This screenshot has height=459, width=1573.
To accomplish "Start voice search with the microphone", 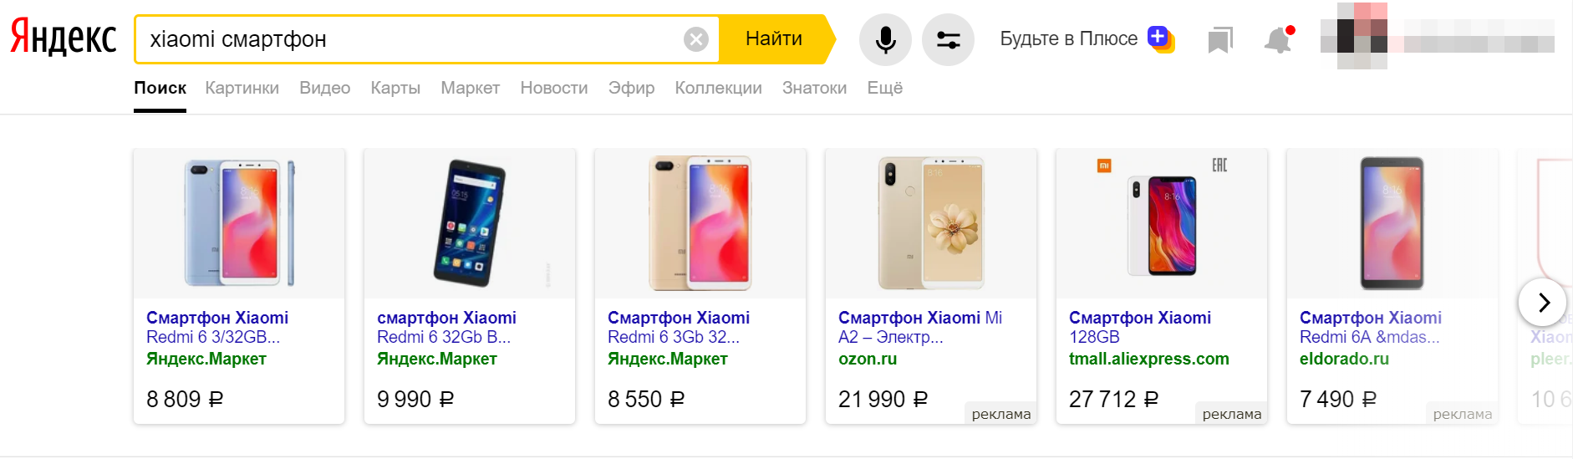I will [x=885, y=39].
